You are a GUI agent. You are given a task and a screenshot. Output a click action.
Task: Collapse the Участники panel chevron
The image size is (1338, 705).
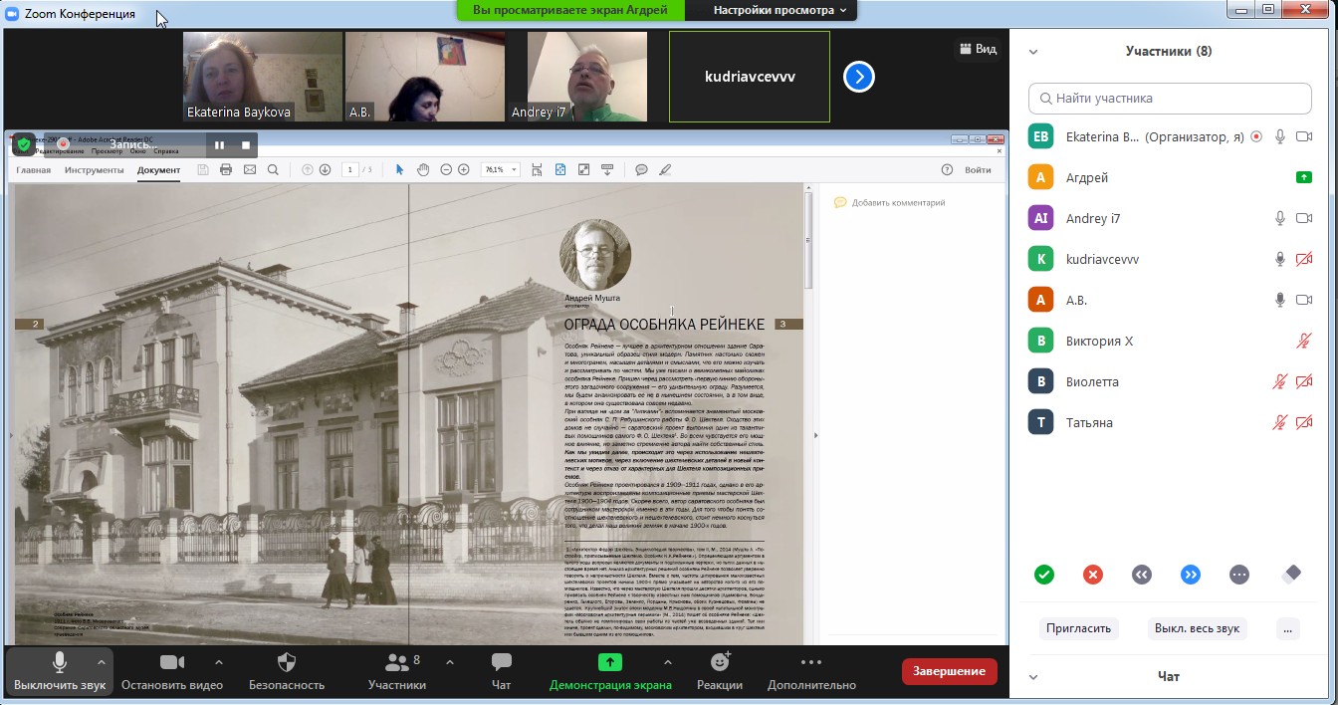(1033, 52)
